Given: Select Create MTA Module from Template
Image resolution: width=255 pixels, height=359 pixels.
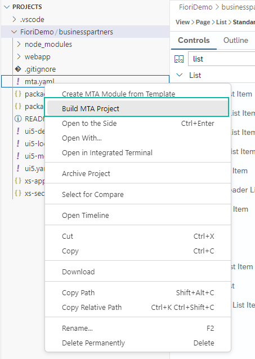Looking at the screenshot, I should pos(118,94).
